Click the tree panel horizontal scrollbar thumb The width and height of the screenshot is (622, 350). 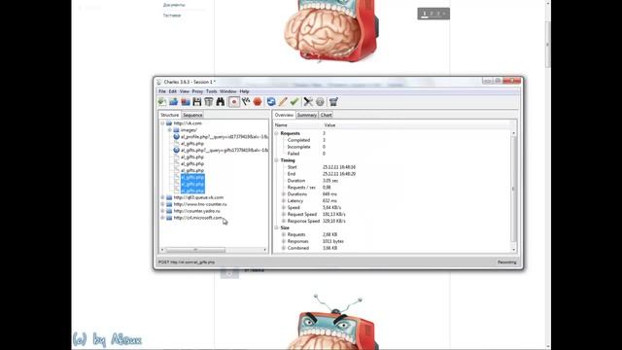coord(195,250)
